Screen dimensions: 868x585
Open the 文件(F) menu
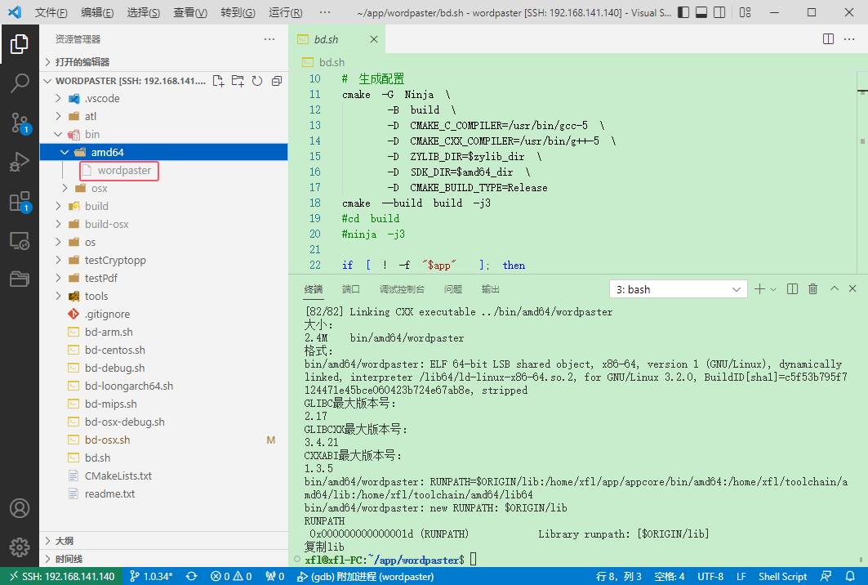click(51, 13)
